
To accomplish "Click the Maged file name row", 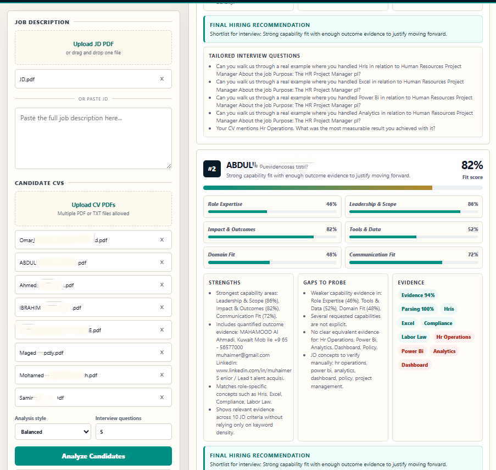I will point(93,352).
